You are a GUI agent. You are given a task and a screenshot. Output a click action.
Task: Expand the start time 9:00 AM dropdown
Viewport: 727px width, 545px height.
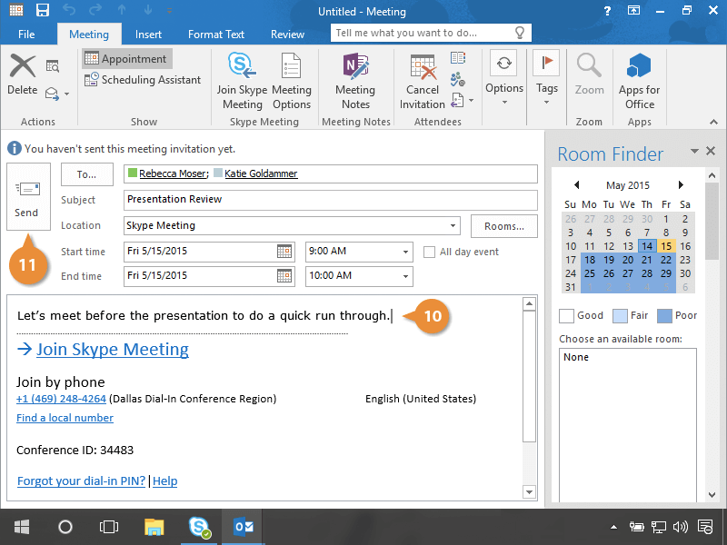tap(404, 252)
